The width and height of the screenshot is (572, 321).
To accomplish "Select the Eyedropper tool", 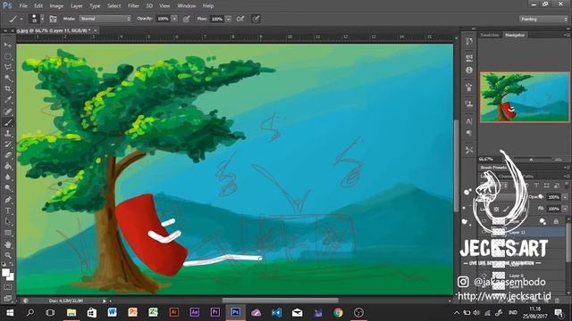I will [8, 100].
